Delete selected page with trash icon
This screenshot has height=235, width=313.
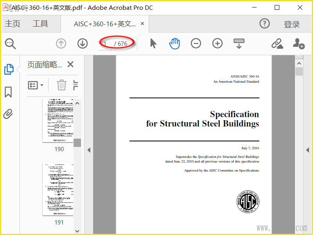coord(61,85)
